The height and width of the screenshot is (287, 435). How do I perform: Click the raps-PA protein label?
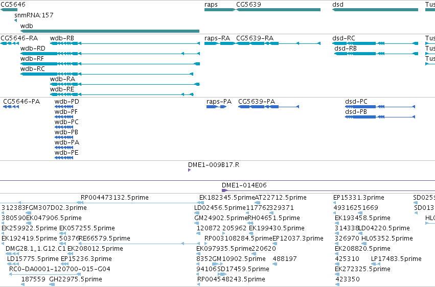[x=219, y=102]
